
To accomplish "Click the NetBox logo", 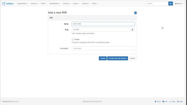I will coord(8,3).
